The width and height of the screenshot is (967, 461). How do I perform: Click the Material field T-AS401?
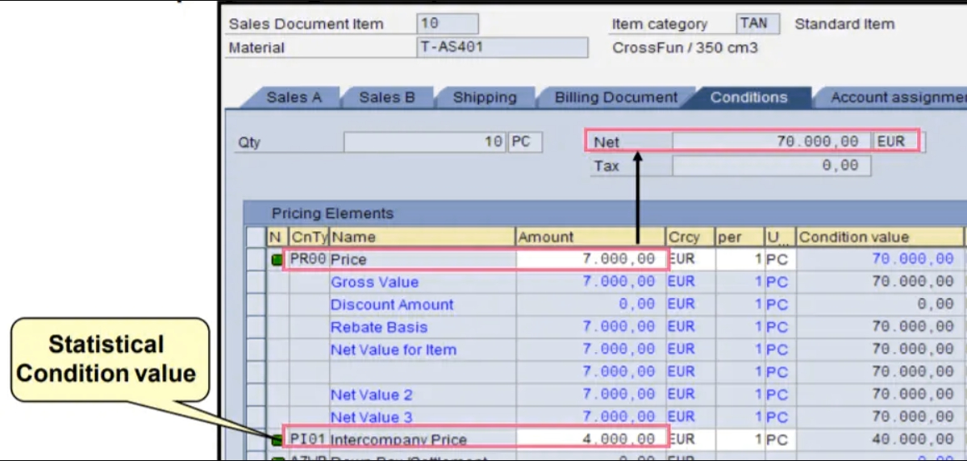pos(501,47)
